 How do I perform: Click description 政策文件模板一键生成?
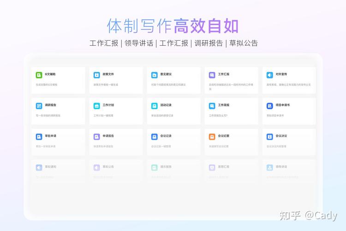pyautogui.click(x=106, y=85)
